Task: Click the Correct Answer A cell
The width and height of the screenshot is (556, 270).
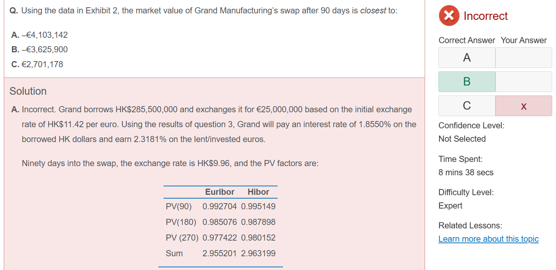Action: [x=467, y=58]
